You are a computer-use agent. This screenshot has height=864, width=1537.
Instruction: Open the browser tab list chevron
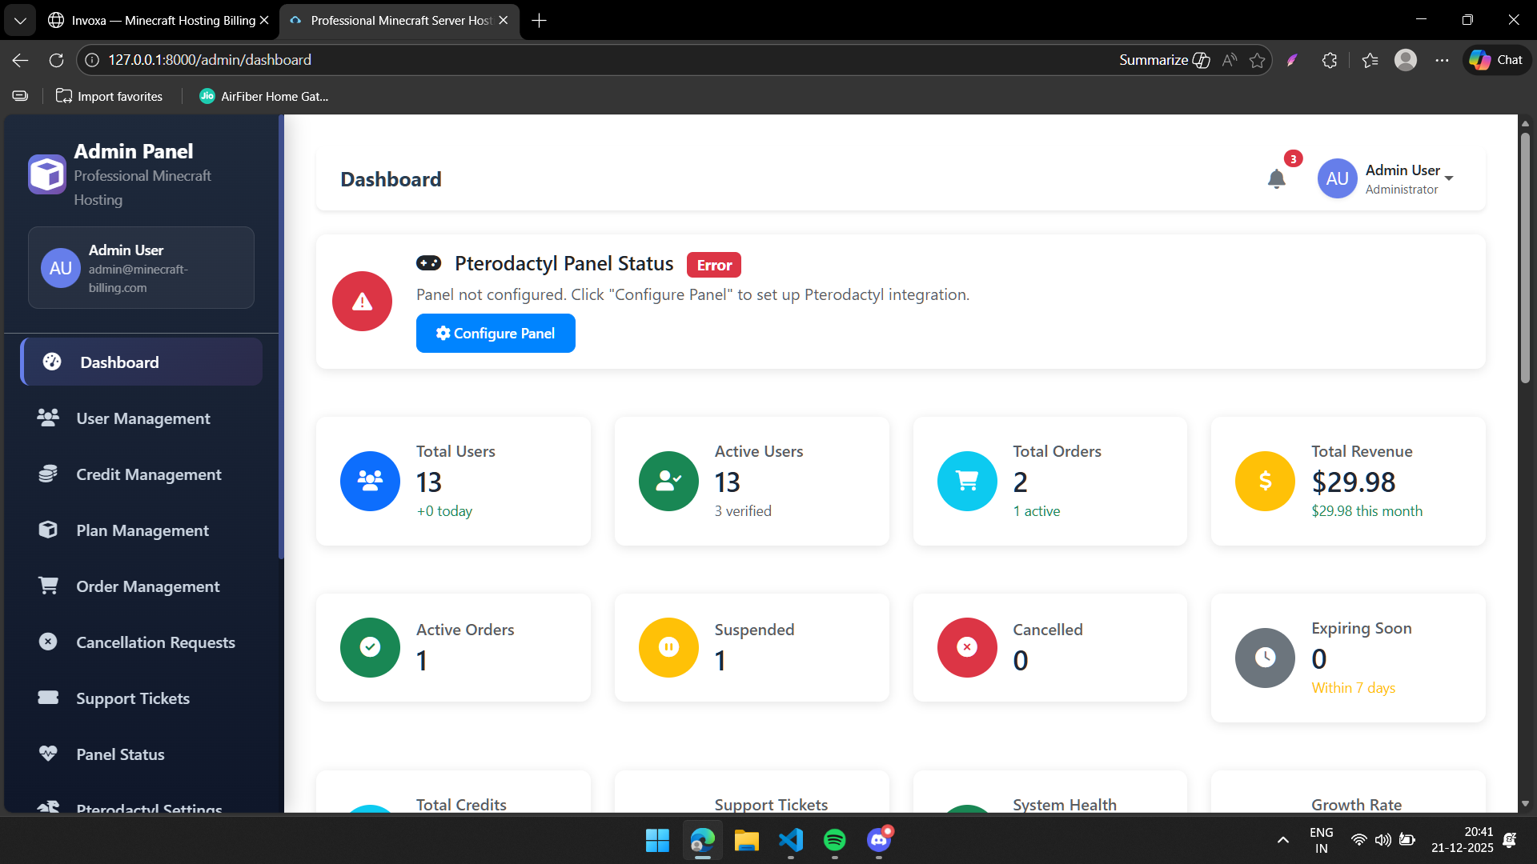(x=20, y=20)
